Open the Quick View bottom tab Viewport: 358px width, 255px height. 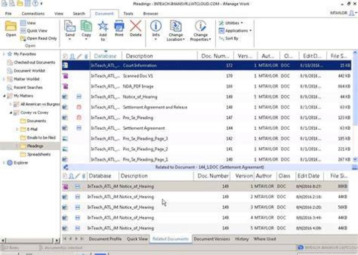137,239
